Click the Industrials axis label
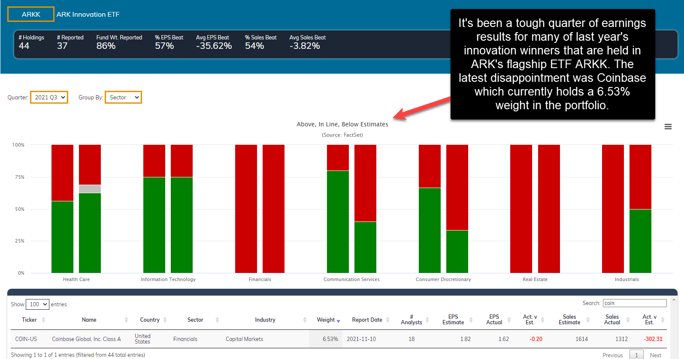The width and height of the screenshot is (684, 359). click(627, 279)
